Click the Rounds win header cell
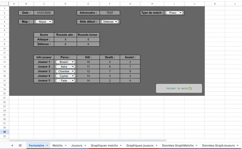242x149 pixels. pos(65,35)
